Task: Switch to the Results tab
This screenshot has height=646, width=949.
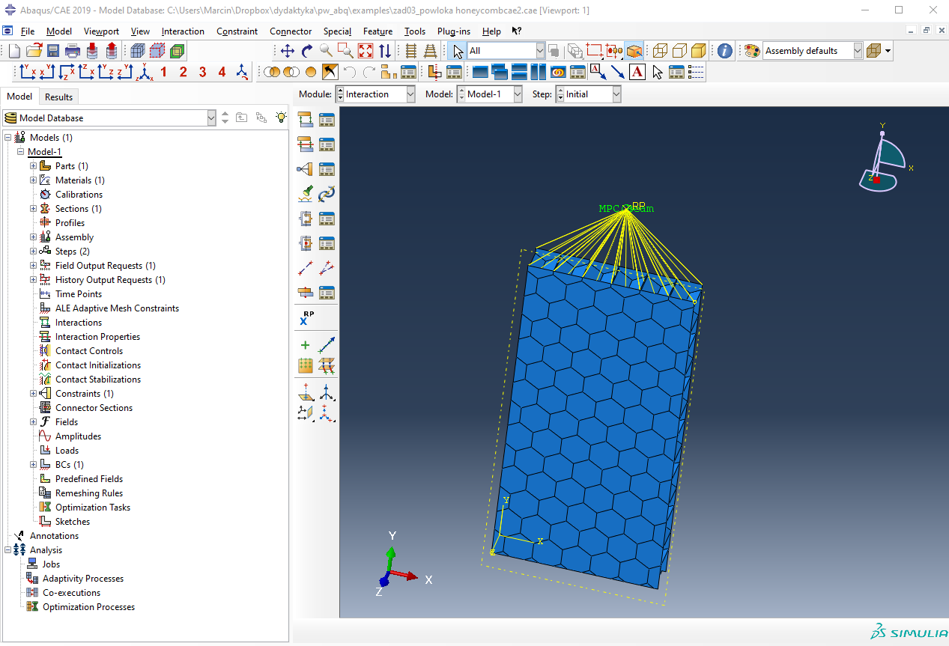Action: (x=58, y=97)
